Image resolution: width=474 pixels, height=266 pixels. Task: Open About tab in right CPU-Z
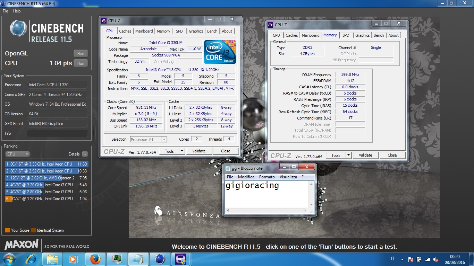pos(394,35)
